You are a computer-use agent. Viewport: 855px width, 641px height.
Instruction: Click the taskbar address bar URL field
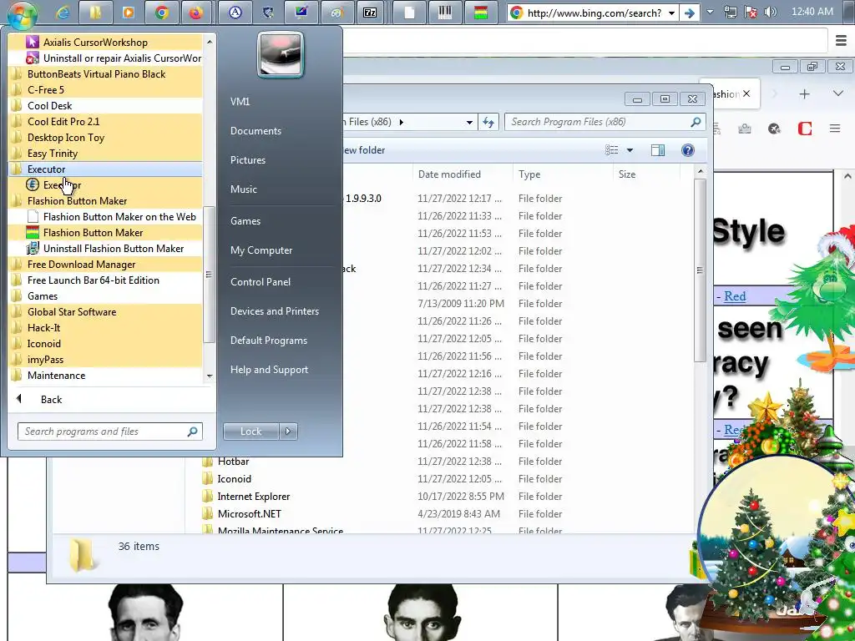(x=594, y=13)
